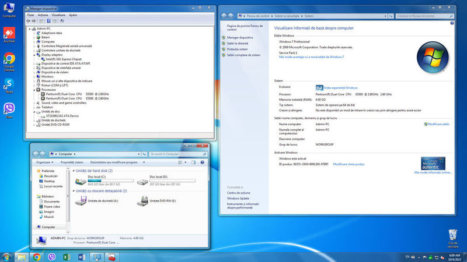The height and width of the screenshot is (262, 467).
Task: Click Control Panel search field
Action: (x=425, y=16)
